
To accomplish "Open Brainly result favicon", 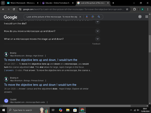I will (x=6, y=54).
